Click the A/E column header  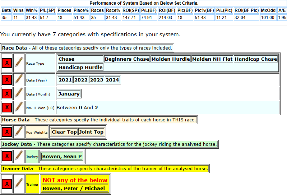coord(282,10)
